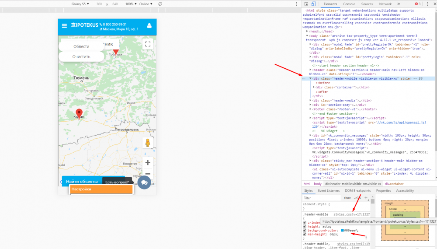Open styles.css?v=17:19 source link
437x249 pixels.
click(354, 244)
